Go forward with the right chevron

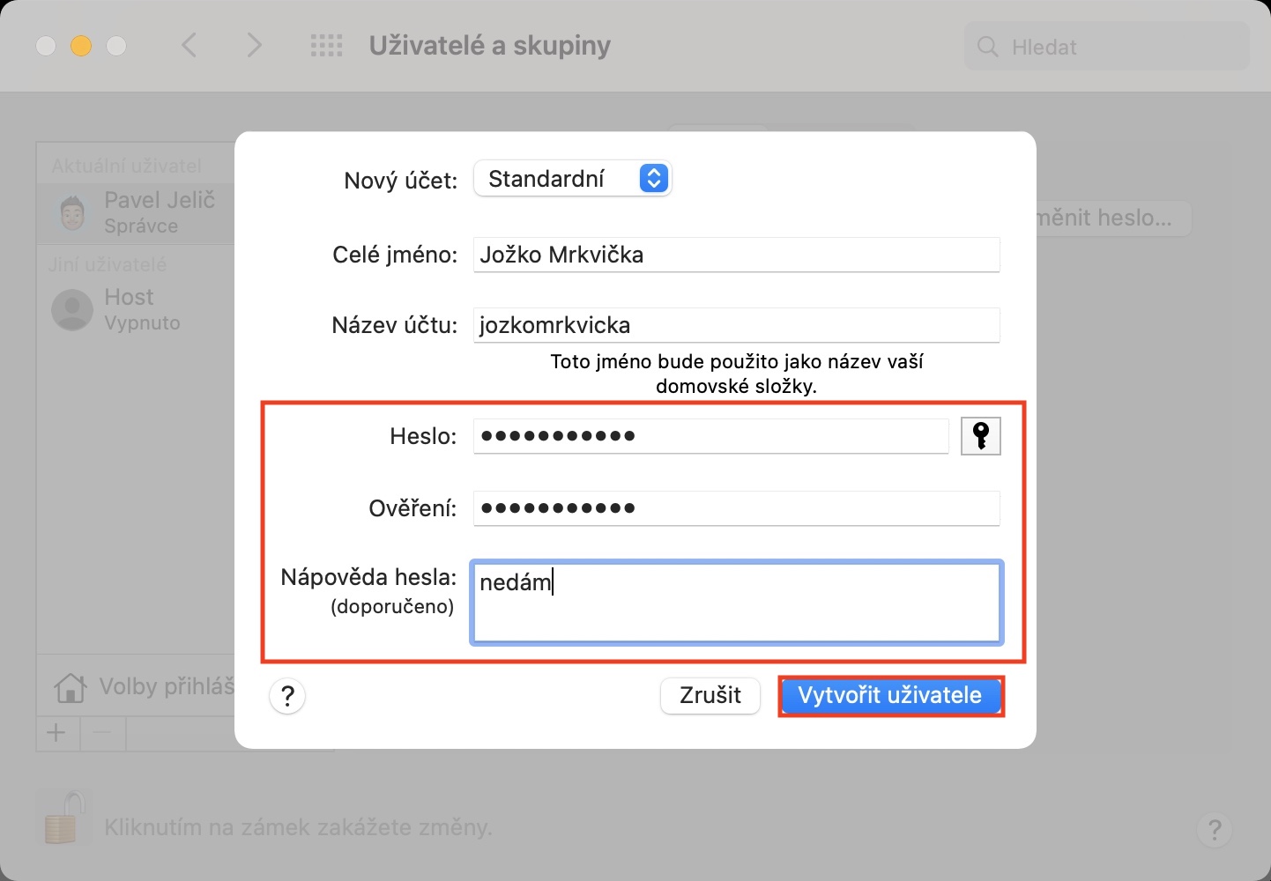254,46
